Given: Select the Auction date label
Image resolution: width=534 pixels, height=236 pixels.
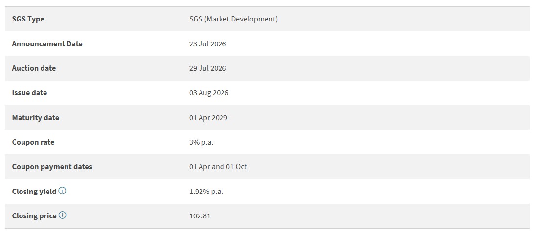Looking at the screenshot, I should point(34,68).
